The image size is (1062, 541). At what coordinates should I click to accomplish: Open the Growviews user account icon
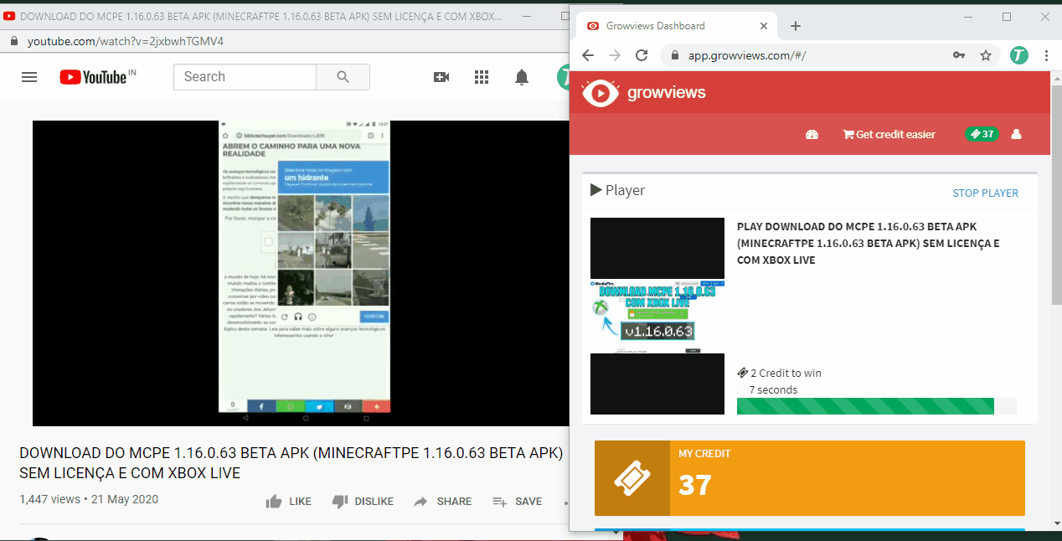[1017, 134]
